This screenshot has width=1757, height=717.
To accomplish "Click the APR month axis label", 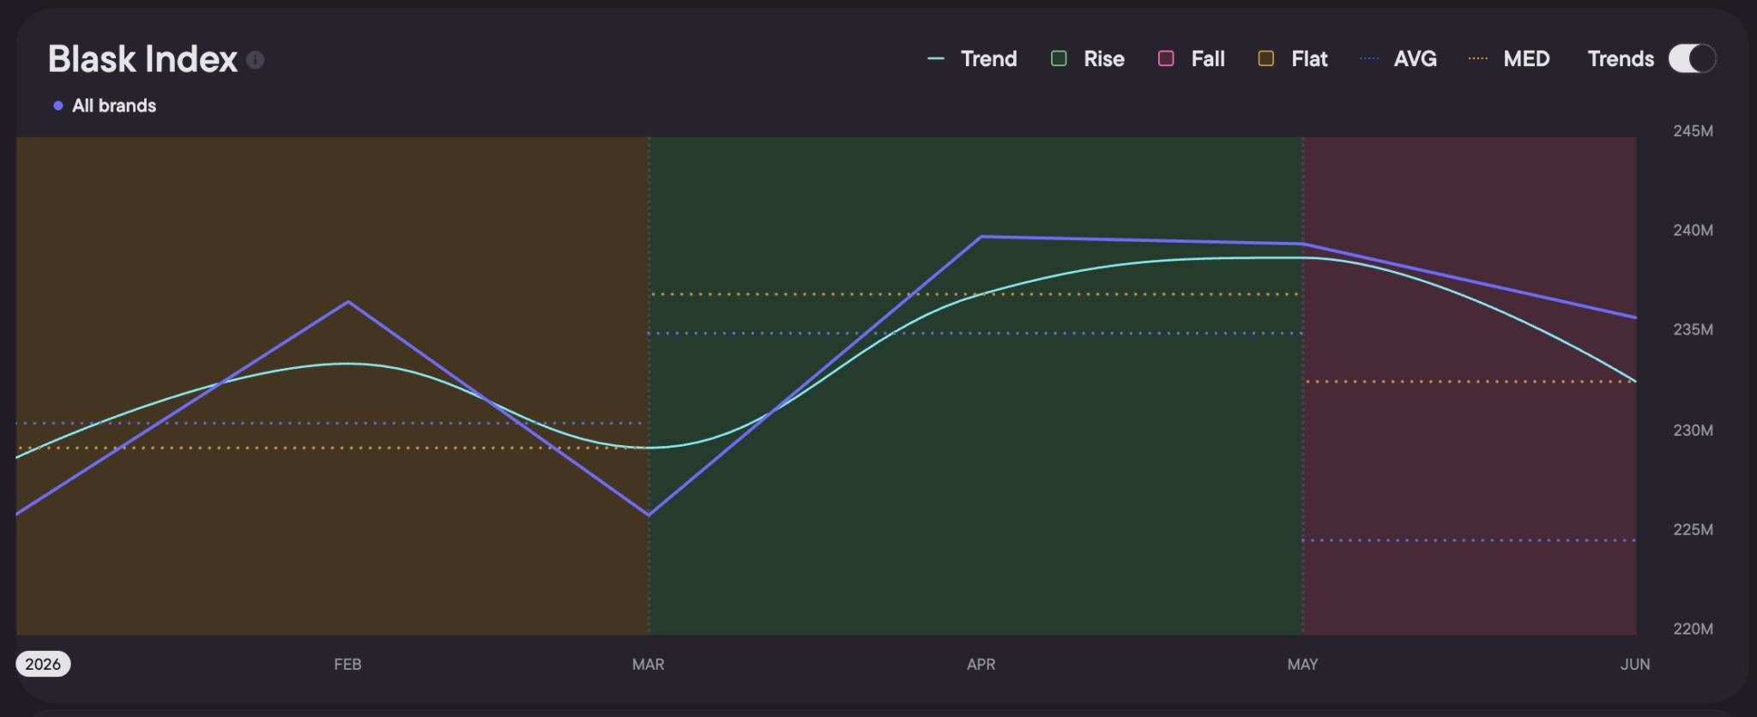I will click(x=981, y=664).
